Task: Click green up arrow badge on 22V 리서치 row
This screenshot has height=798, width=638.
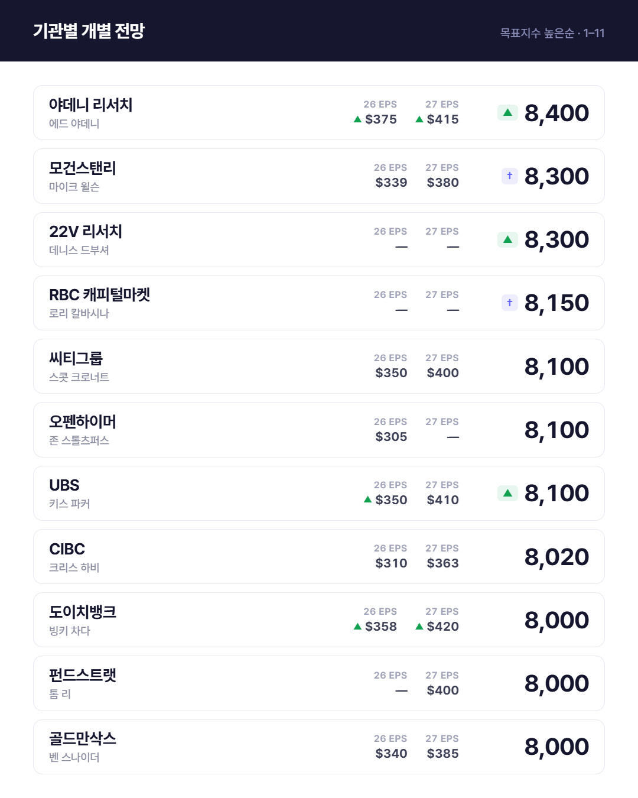Action: click(x=507, y=239)
